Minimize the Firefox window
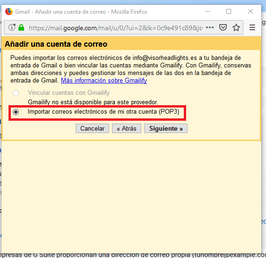This screenshot has height=258, width=266. 207,11
